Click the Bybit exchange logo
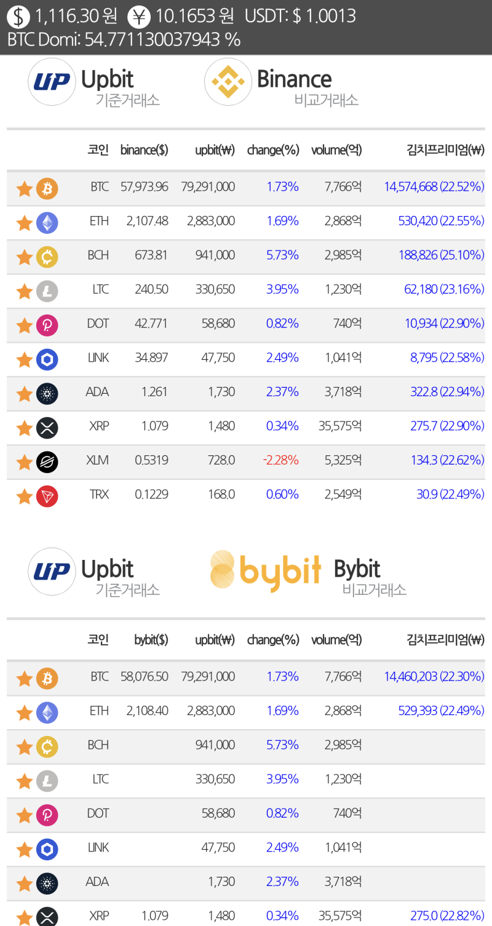 click(x=266, y=572)
